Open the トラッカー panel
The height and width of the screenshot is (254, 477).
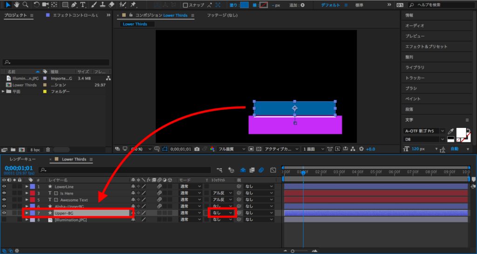(415, 78)
